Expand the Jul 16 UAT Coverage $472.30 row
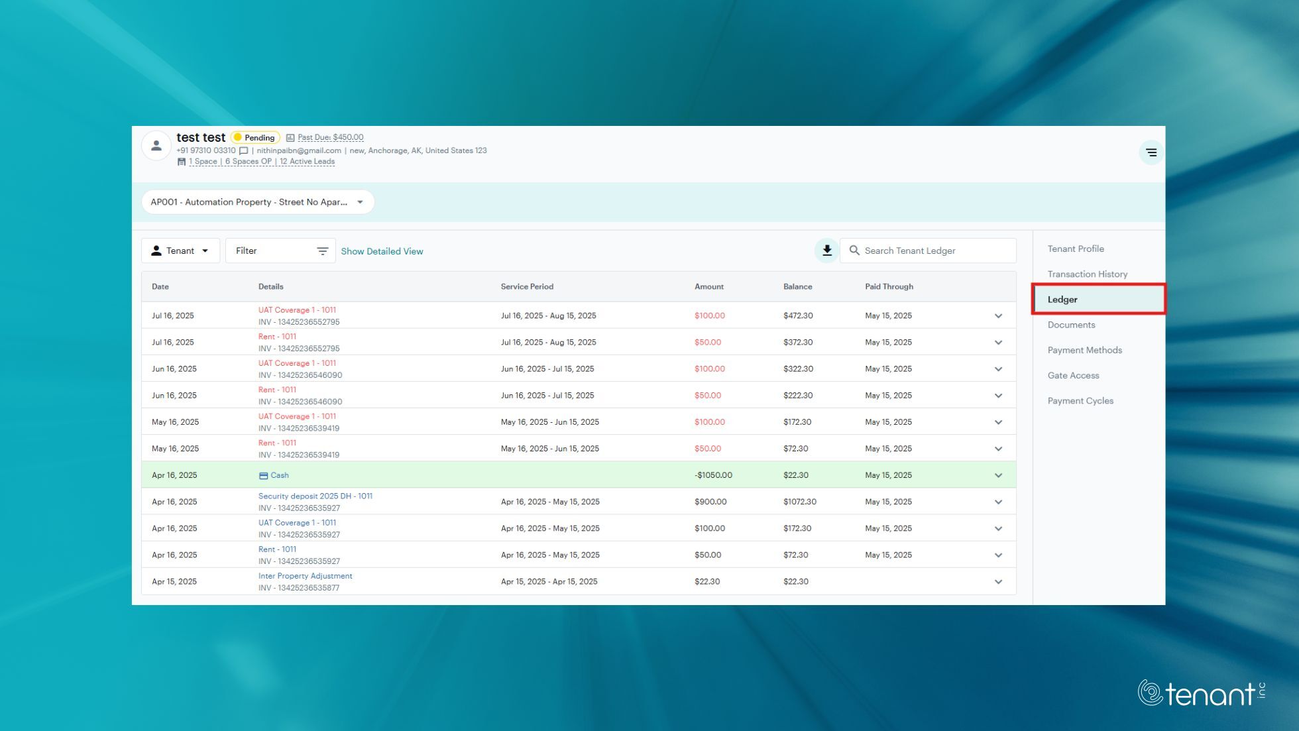This screenshot has height=731, width=1299. (998, 316)
